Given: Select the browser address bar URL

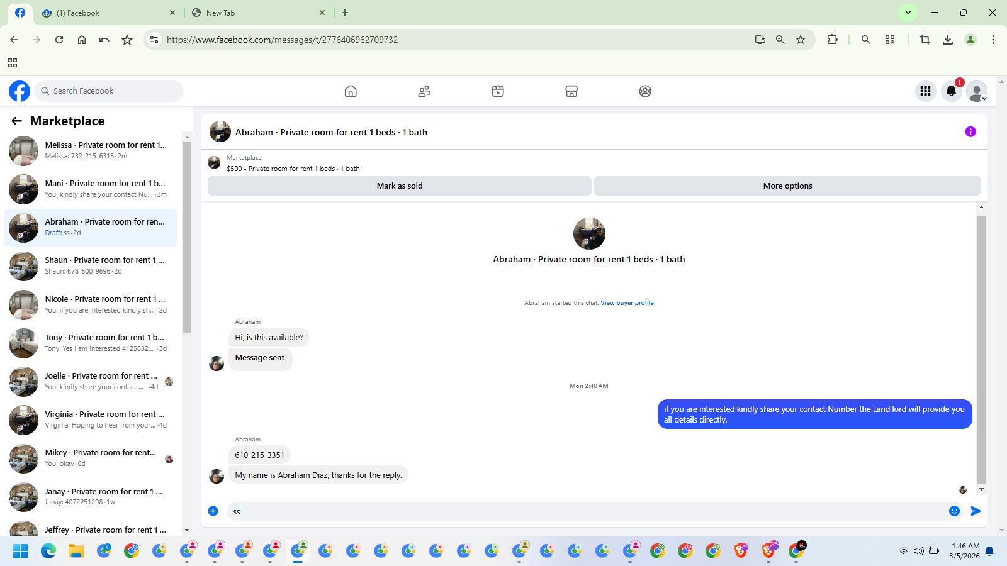Looking at the screenshot, I should pos(282,40).
